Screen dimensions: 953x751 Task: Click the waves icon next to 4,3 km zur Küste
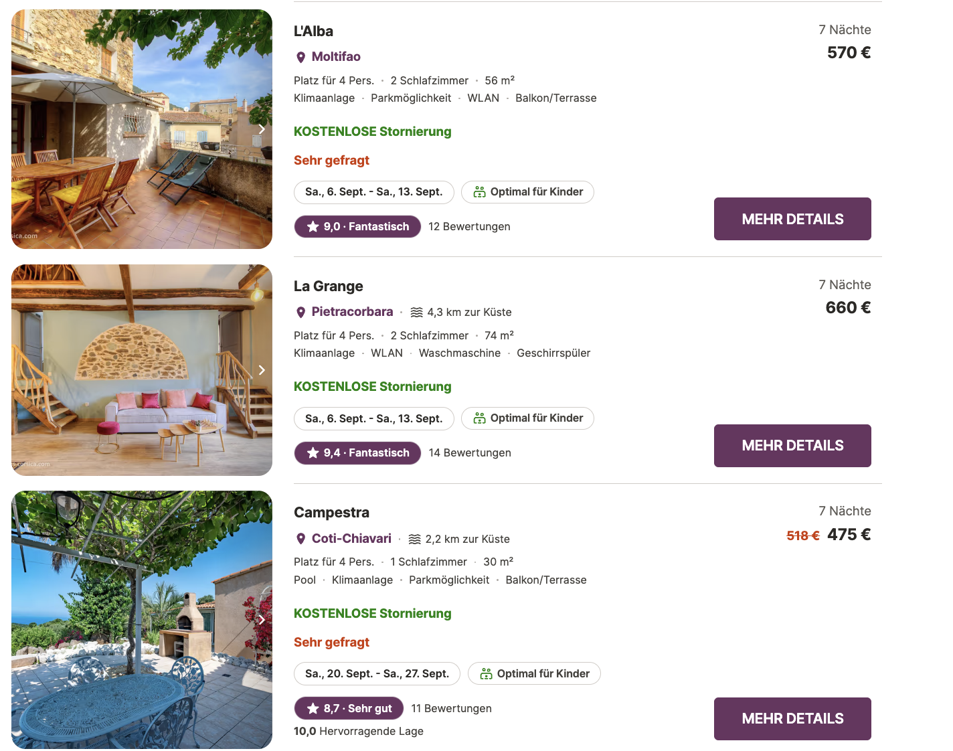click(416, 313)
